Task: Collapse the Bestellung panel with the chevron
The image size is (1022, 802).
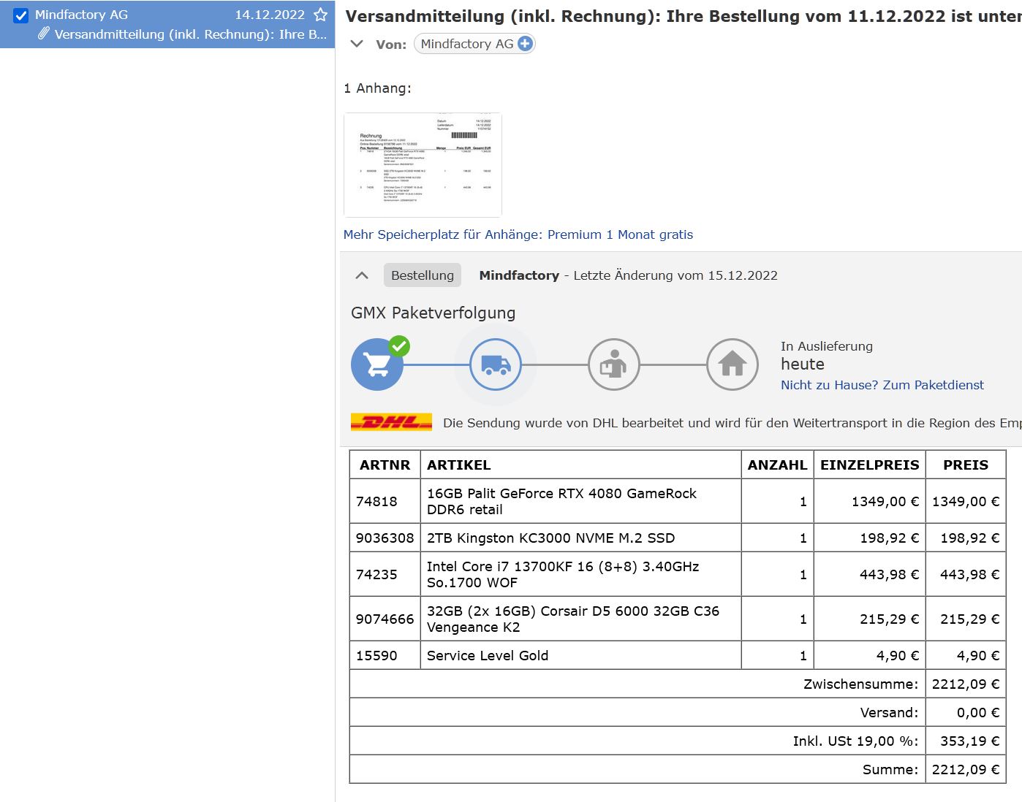Action: pos(362,275)
